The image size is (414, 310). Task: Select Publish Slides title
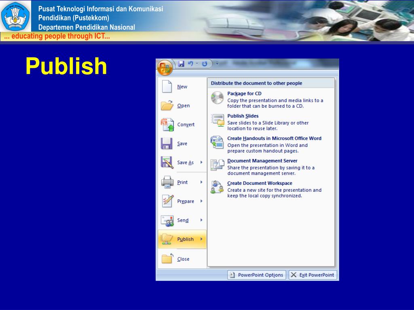click(243, 116)
